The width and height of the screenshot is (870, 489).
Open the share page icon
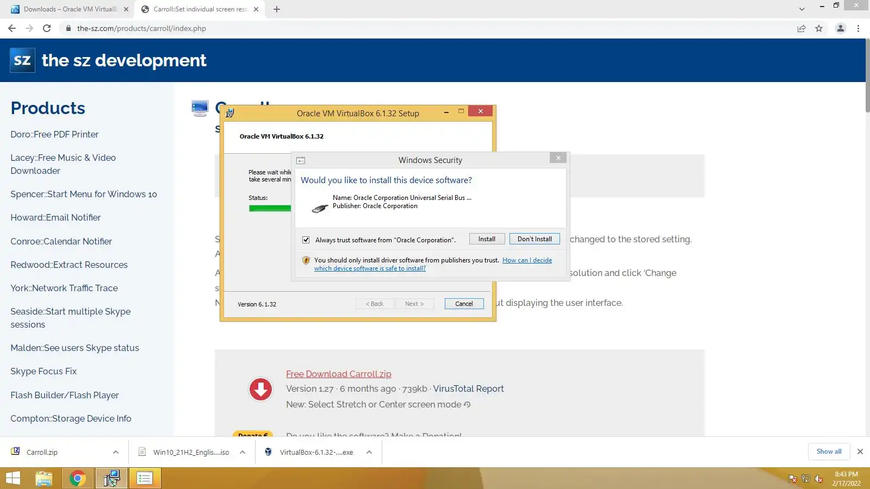[x=801, y=28]
